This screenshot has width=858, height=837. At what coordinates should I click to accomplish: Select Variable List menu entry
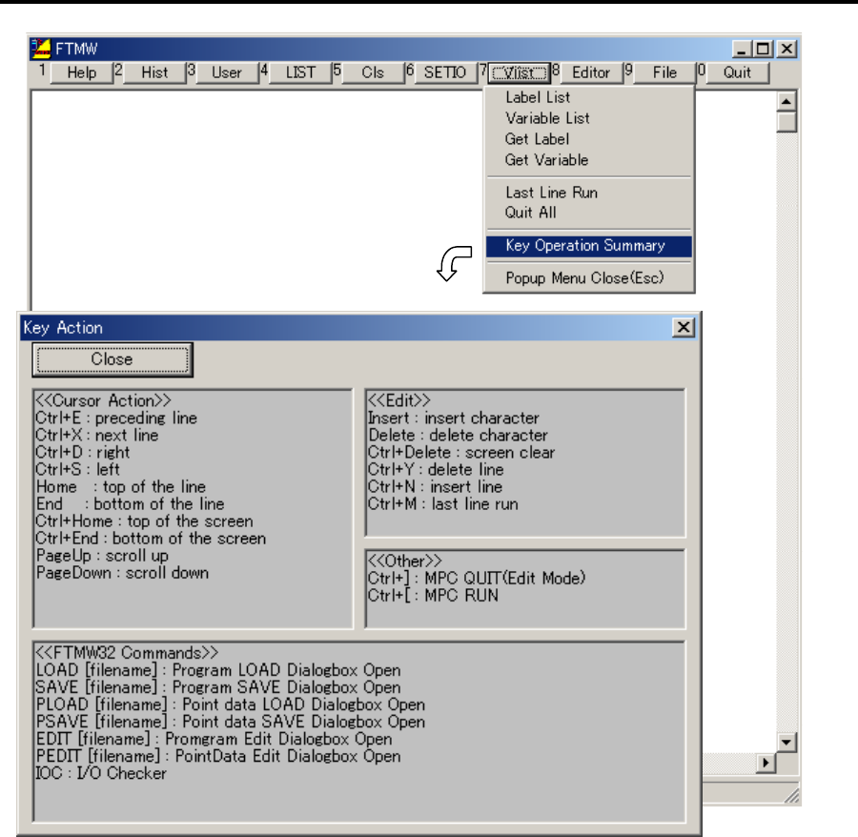[589, 118]
